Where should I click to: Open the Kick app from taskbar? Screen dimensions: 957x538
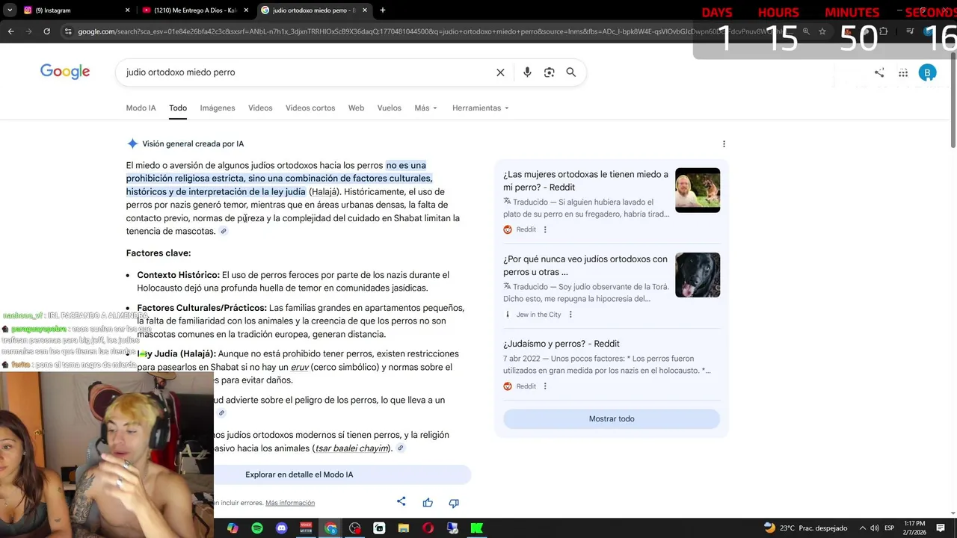[x=476, y=528]
